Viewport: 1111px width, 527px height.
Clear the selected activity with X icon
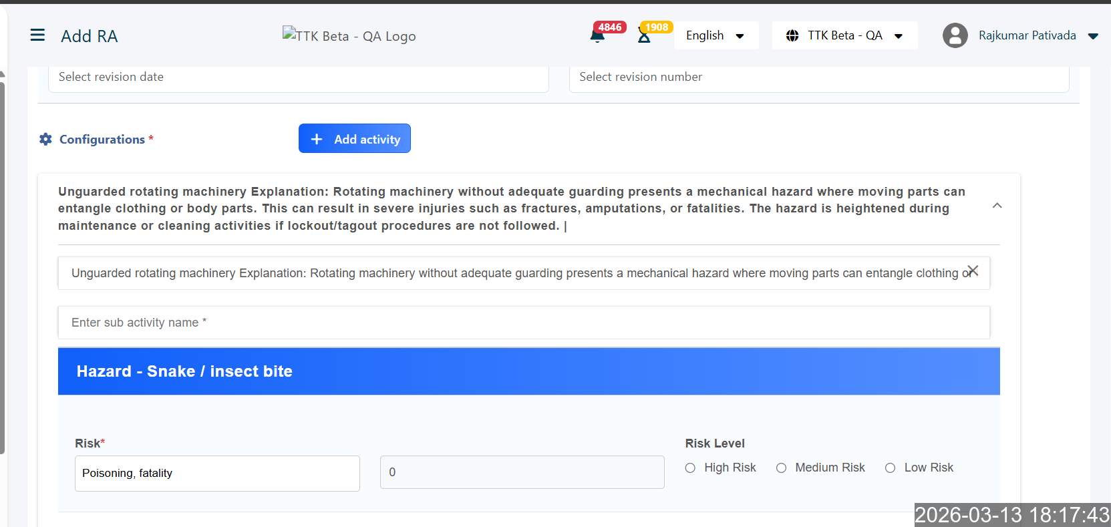tap(973, 271)
